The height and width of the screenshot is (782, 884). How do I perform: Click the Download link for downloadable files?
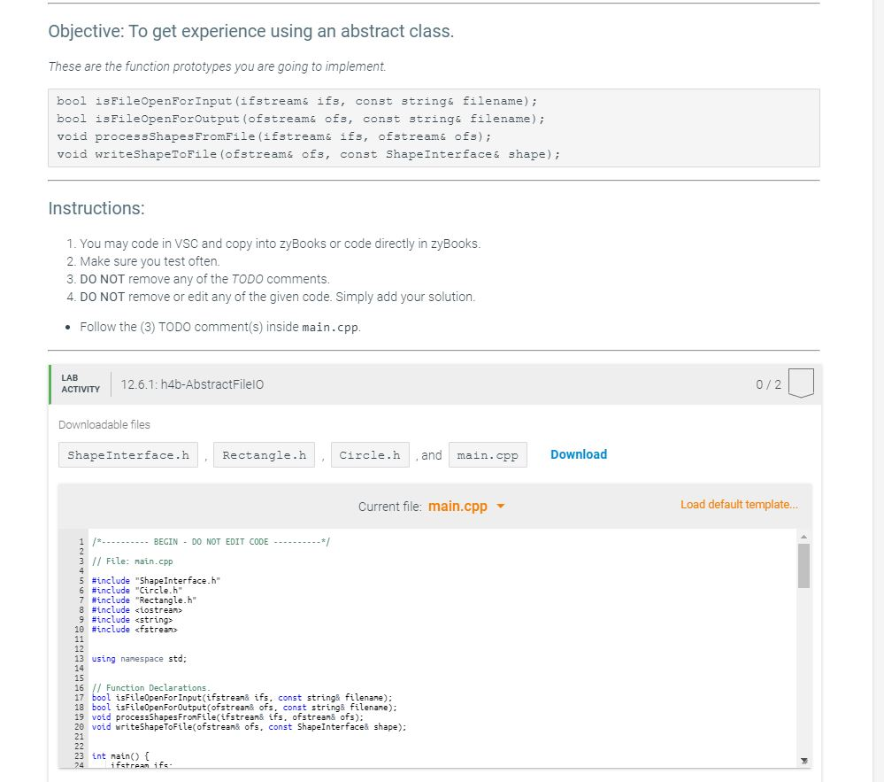tap(578, 454)
